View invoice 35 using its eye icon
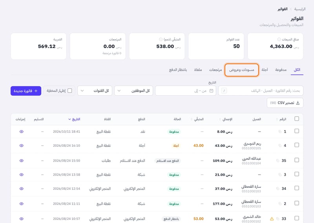This screenshot has width=314, height=223. [x=22, y=161]
